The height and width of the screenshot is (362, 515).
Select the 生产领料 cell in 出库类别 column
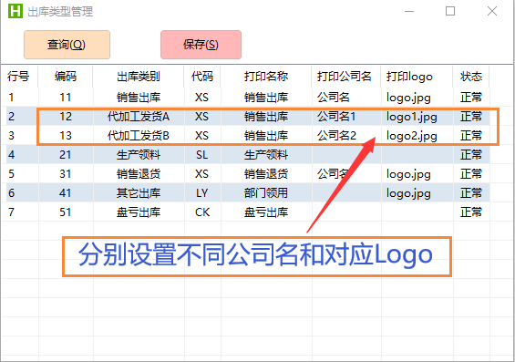pyautogui.click(x=139, y=154)
